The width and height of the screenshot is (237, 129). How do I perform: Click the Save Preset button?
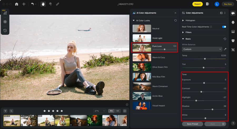(192, 124)
